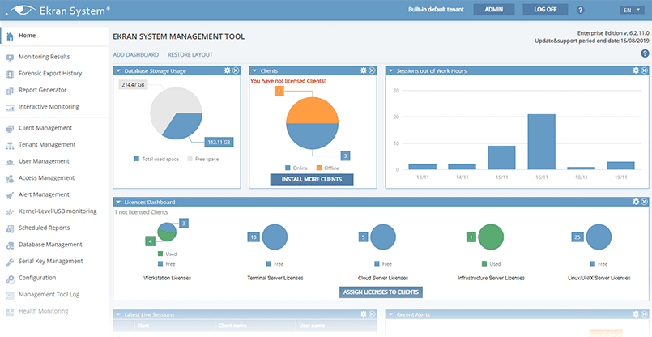Collapse the Database Storage Usage widget
The width and height of the screenshot is (652, 337).
click(x=118, y=71)
